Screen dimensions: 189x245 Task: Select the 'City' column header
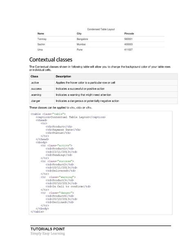[79, 34]
